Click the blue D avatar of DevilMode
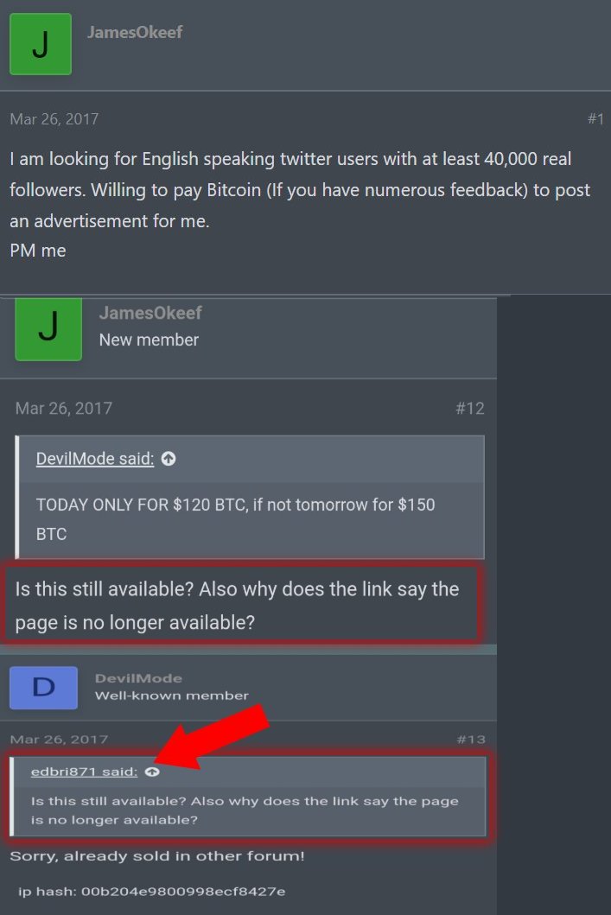Viewport: 611px width, 915px height. 44,688
